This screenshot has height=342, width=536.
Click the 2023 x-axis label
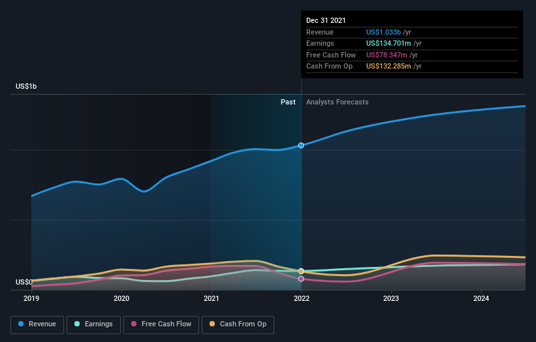pos(391,299)
